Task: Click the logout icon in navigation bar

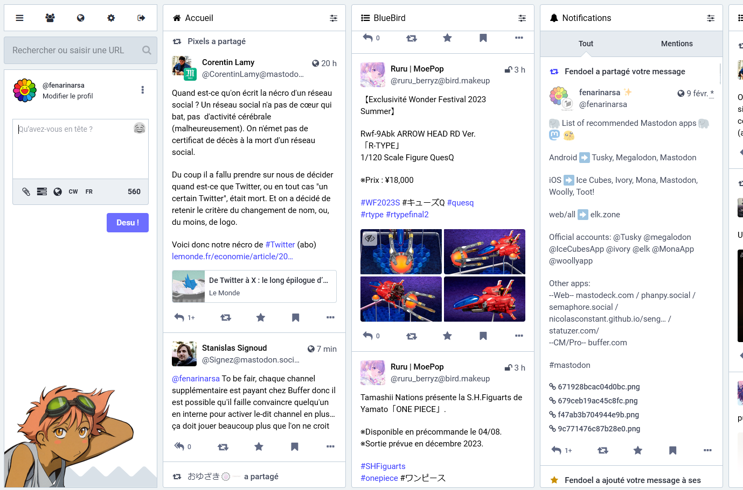Action: pyautogui.click(x=141, y=18)
